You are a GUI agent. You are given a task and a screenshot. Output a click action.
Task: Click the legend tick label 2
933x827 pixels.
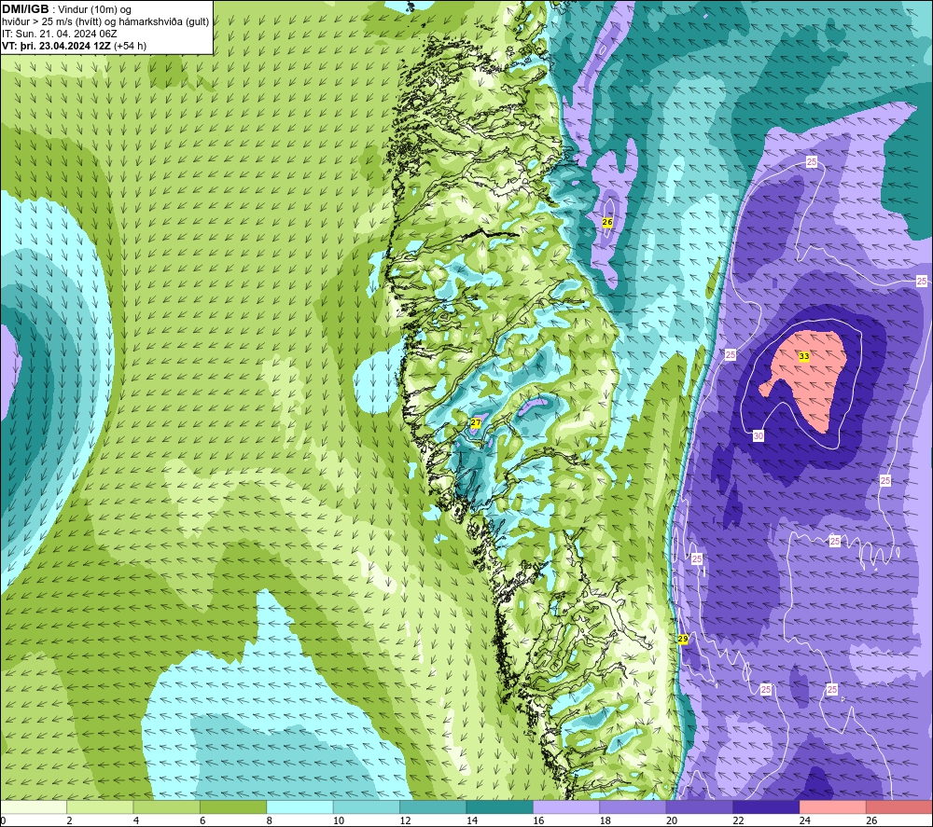click(70, 820)
